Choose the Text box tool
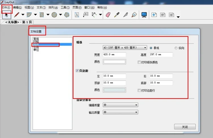 [77, 15]
